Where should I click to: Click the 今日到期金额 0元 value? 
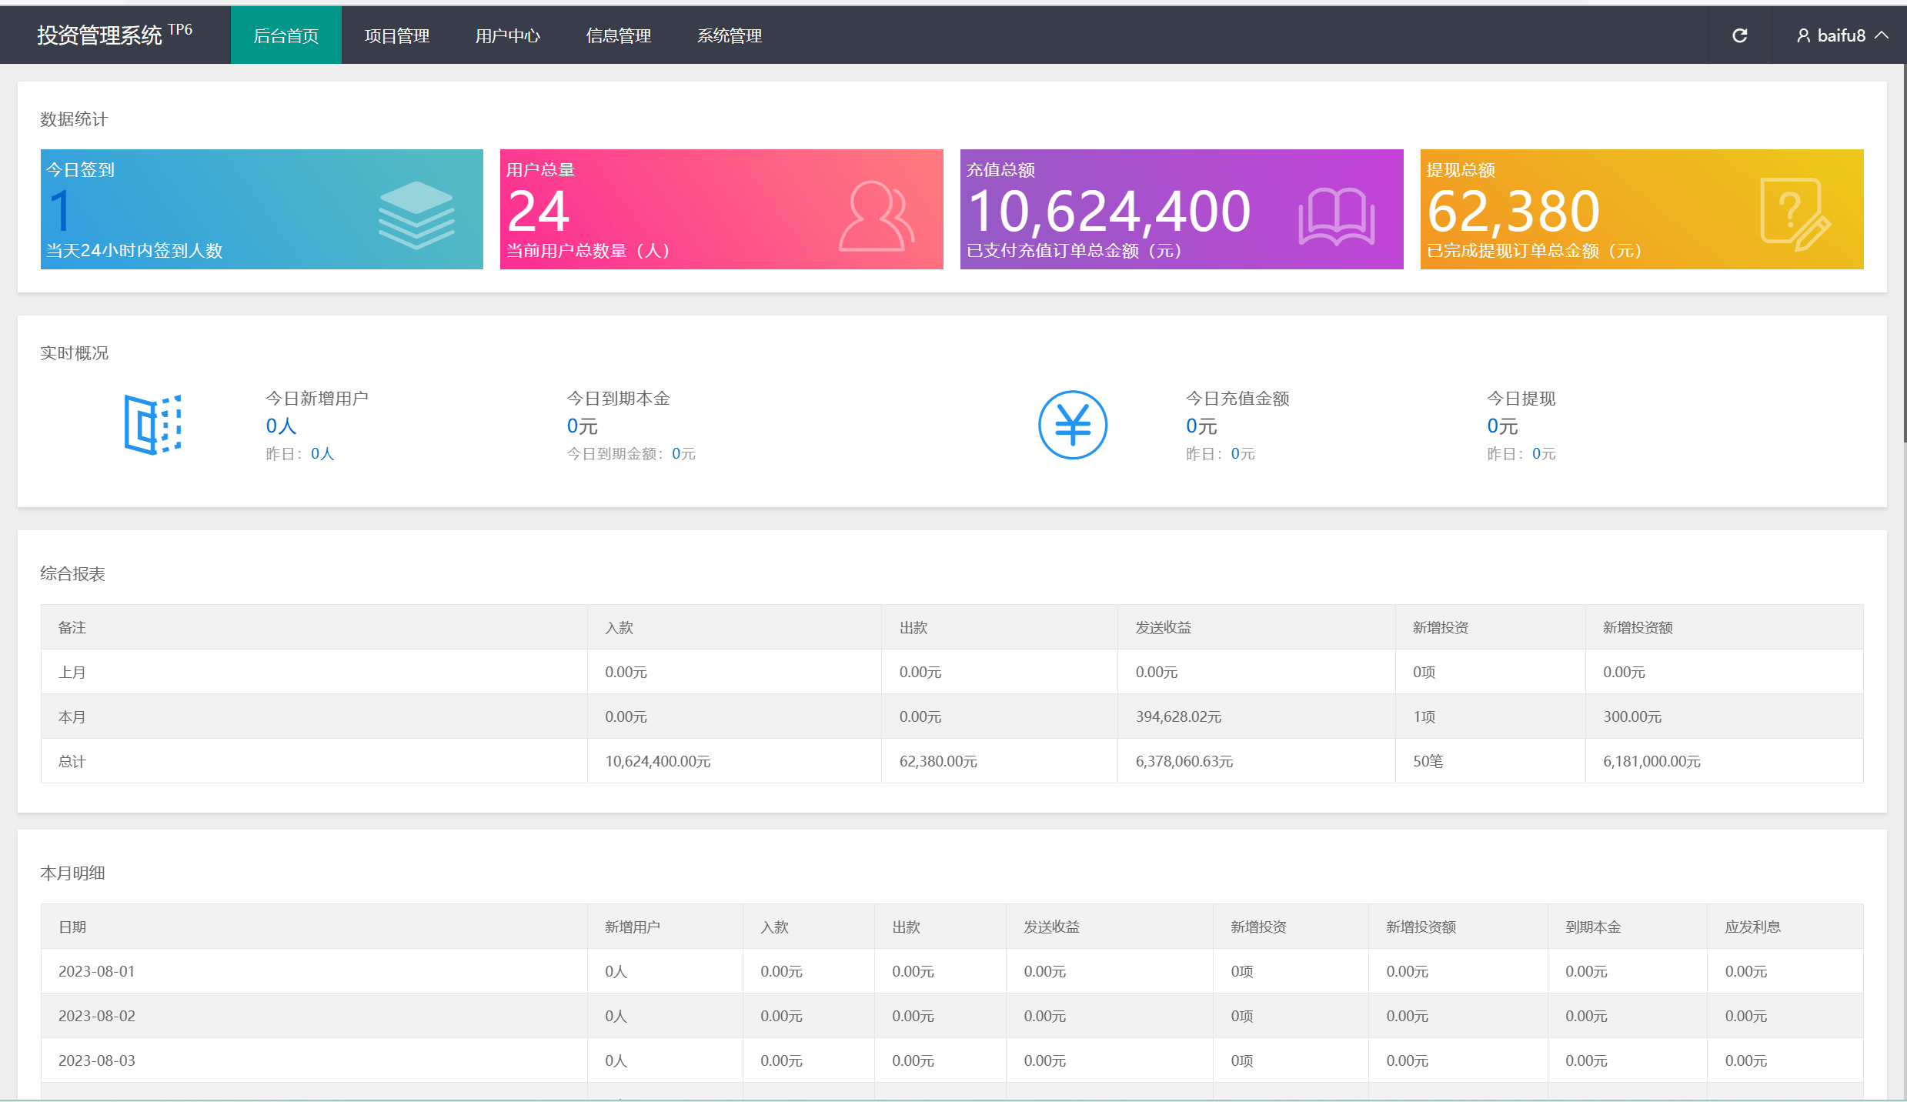683,454
